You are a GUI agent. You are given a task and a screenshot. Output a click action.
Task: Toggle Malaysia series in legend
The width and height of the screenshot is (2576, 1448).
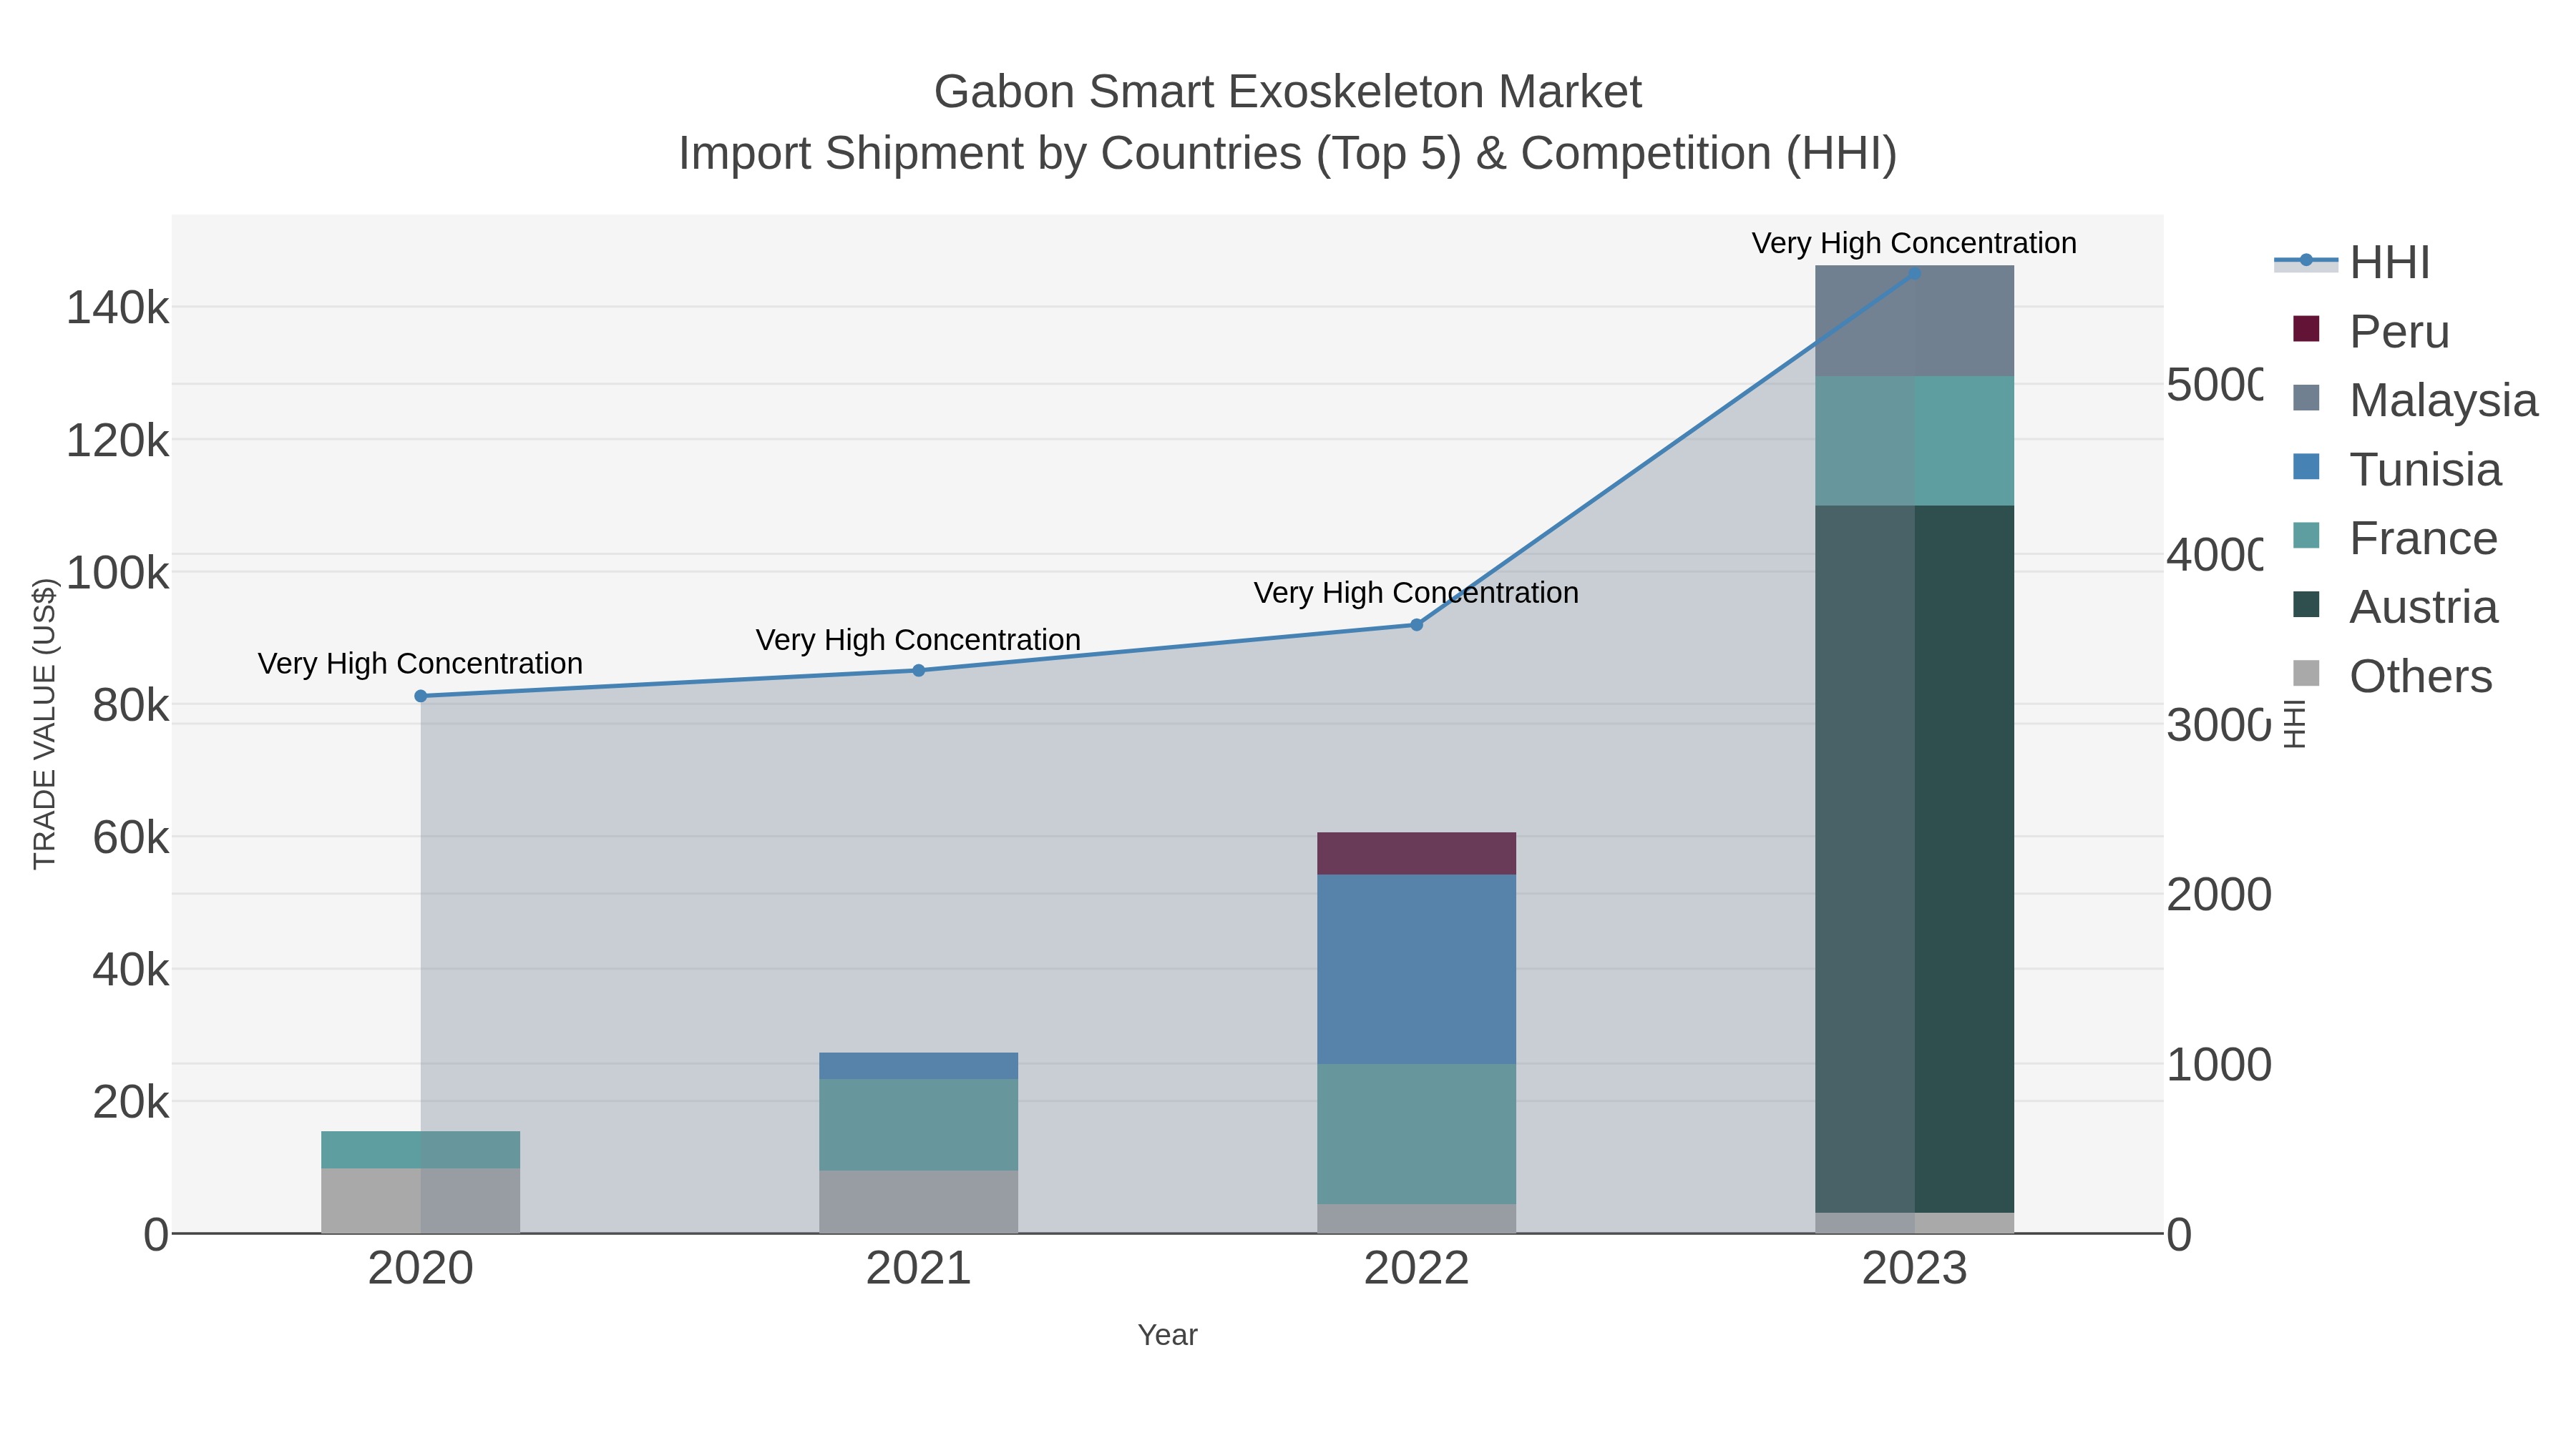2414,400
